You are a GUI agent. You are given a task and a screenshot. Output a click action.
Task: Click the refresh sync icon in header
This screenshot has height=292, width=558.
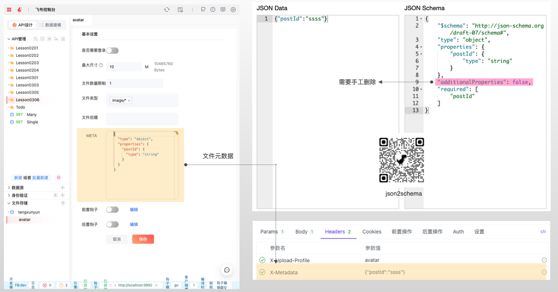tap(167, 9)
